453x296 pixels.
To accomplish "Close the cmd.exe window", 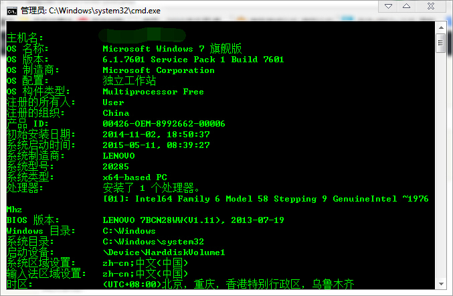I will [431, 6].
